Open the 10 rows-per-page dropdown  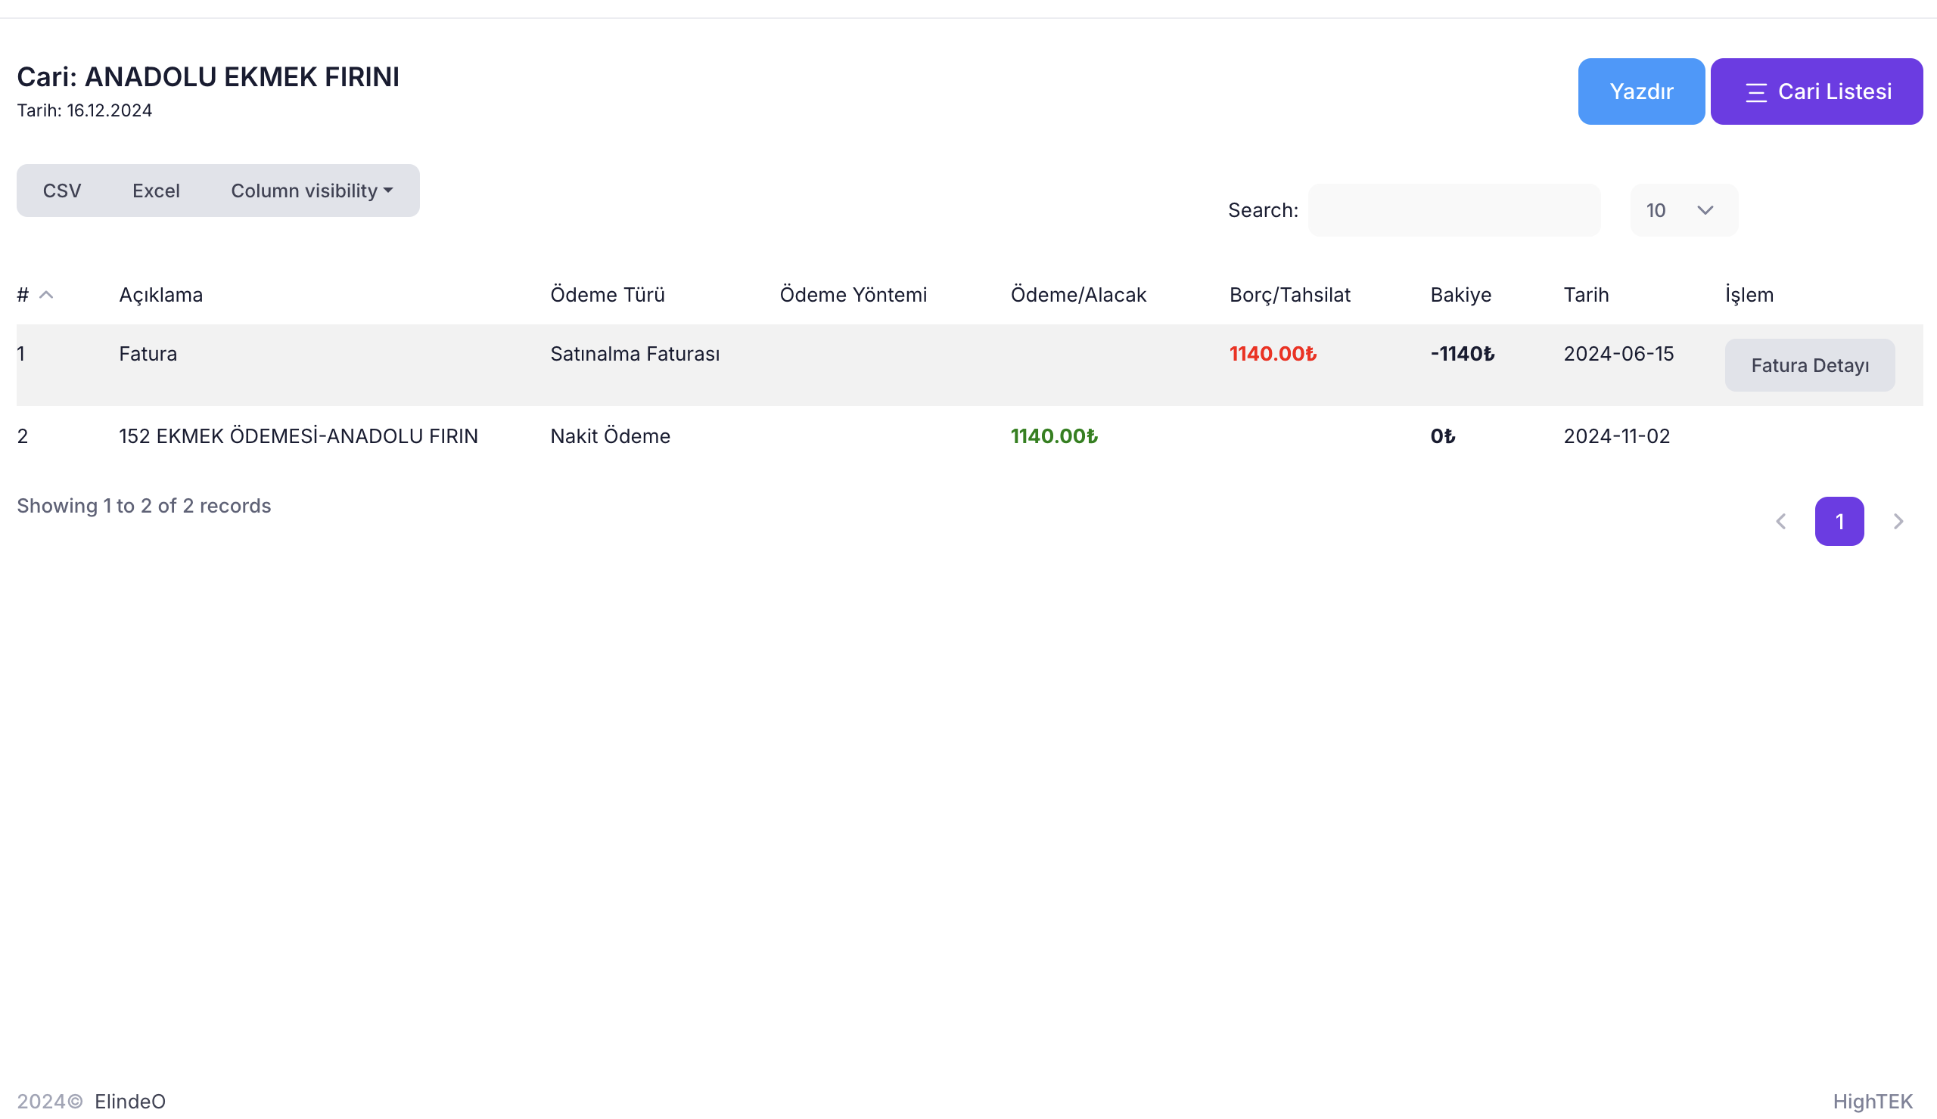[x=1684, y=209]
